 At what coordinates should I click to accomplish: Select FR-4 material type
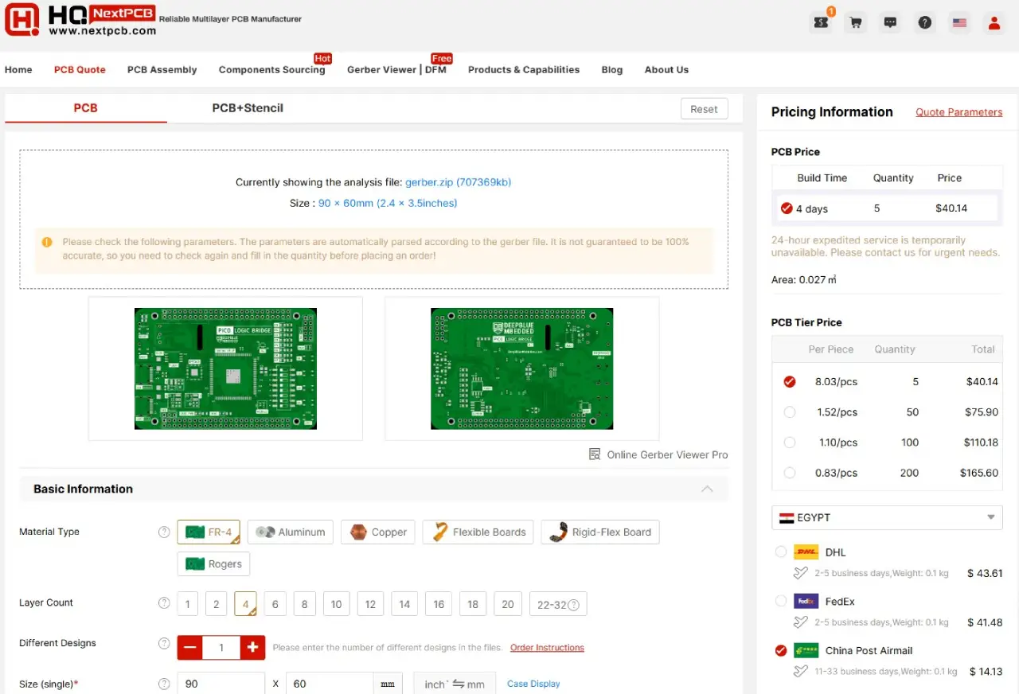209,532
